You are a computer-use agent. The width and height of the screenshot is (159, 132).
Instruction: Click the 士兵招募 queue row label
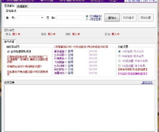click(x=59, y=55)
